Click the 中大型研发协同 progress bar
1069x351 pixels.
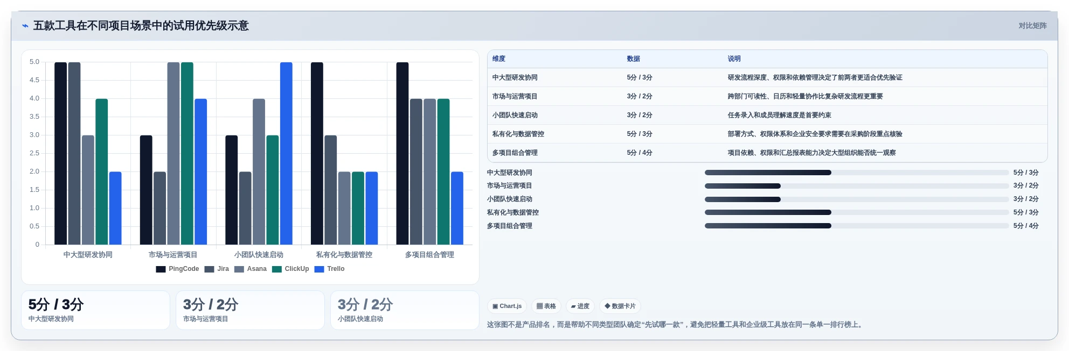857,173
